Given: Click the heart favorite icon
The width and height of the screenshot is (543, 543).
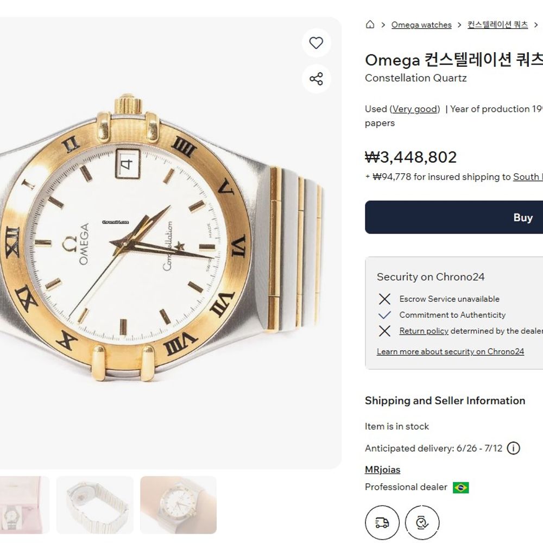Looking at the screenshot, I should click(x=316, y=43).
